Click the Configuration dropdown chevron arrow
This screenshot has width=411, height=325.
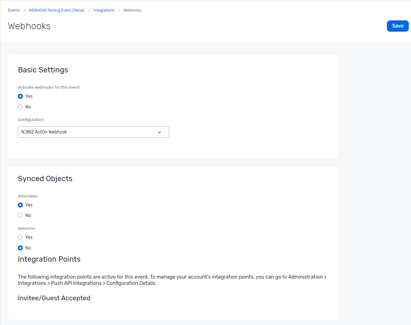(160, 132)
